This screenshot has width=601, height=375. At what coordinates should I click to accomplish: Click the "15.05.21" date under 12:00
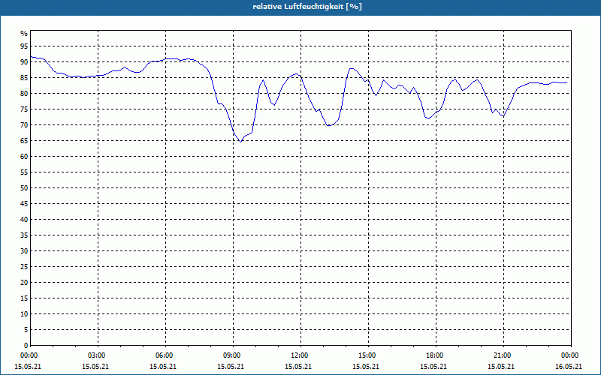point(298,367)
